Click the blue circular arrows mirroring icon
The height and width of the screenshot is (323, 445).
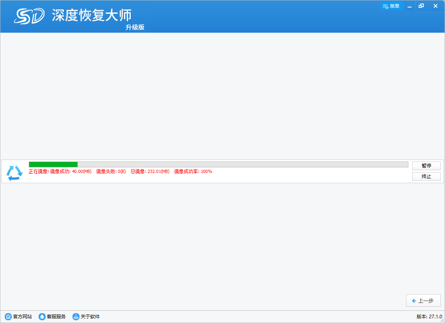pyautogui.click(x=15, y=173)
